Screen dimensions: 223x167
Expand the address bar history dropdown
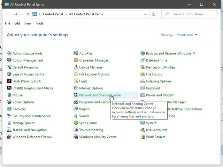pyautogui.click(x=145, y=14)
